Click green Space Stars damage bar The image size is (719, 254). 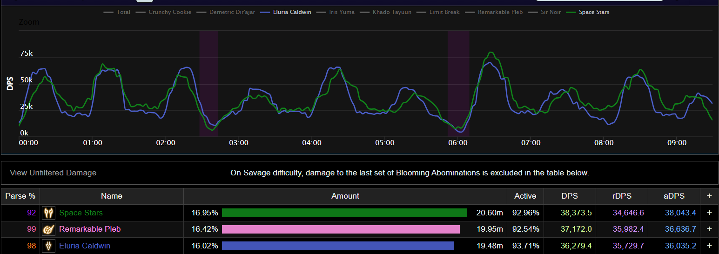coord(344,213)
